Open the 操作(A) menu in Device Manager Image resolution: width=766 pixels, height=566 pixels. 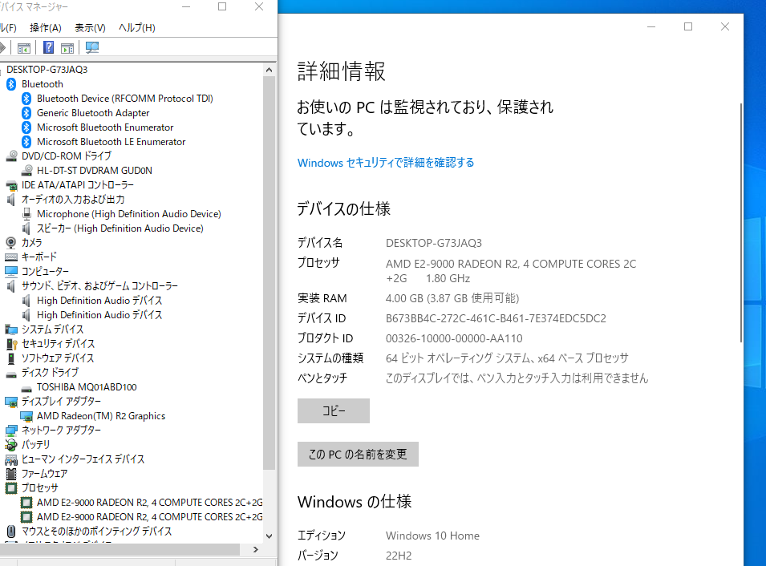(46, 28)
